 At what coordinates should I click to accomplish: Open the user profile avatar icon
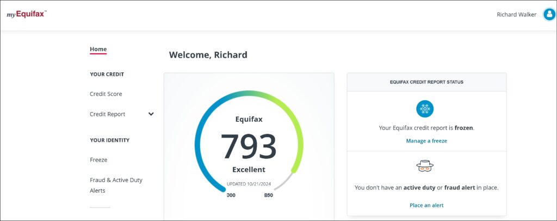coord(548,15)
